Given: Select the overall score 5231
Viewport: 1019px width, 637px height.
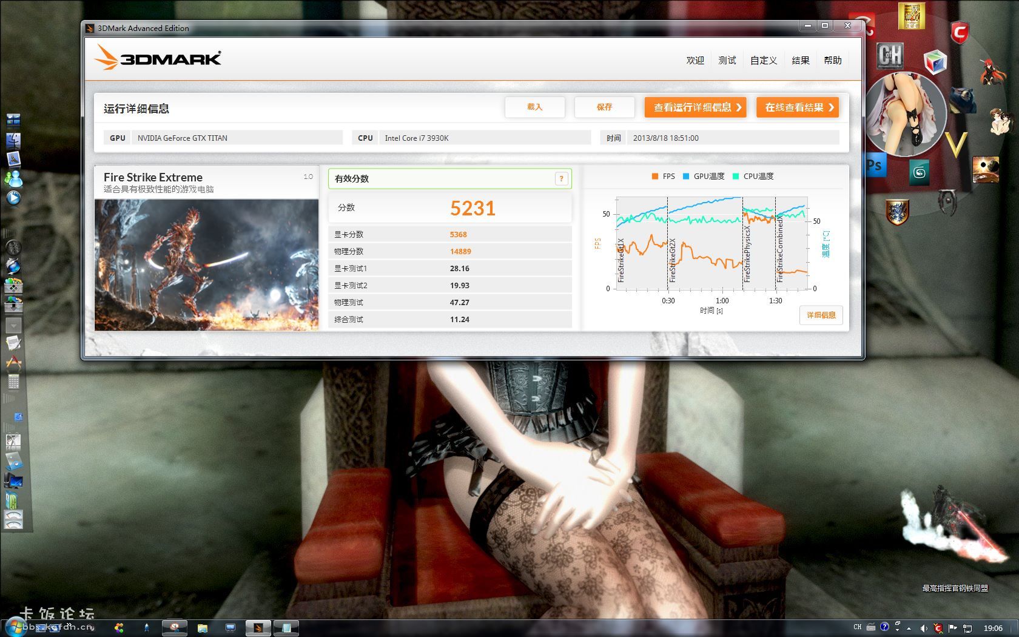Looking at the screenshot, I should coord(473,208).
